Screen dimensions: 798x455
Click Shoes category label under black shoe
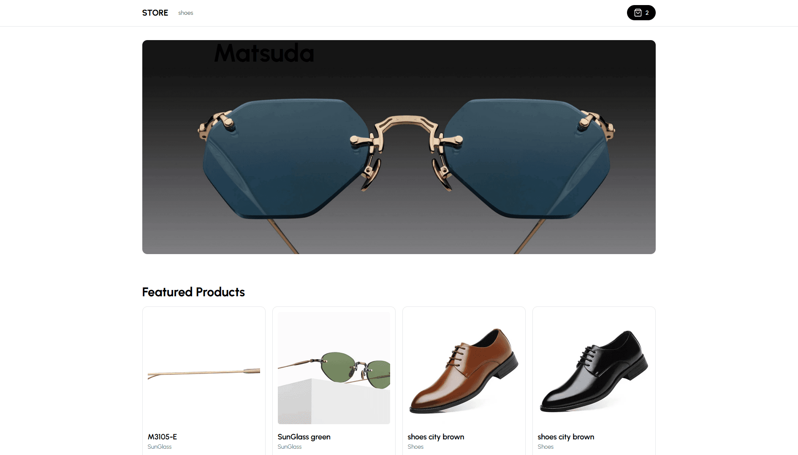tap(546, 447)
